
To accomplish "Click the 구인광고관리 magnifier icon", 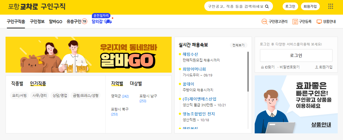I will coord(264,22).
